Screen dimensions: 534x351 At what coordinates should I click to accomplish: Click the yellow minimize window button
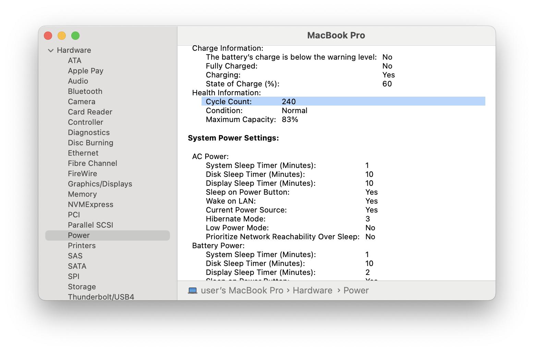click(x=62, y=36)
